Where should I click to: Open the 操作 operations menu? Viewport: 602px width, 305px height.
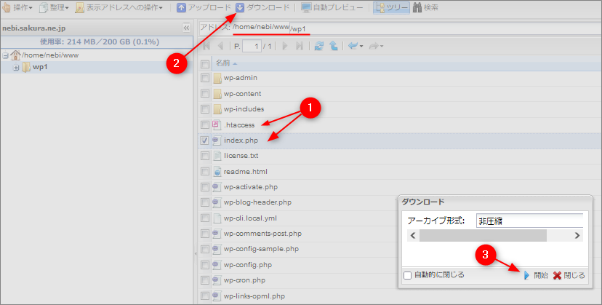click(x=18, y=7)
